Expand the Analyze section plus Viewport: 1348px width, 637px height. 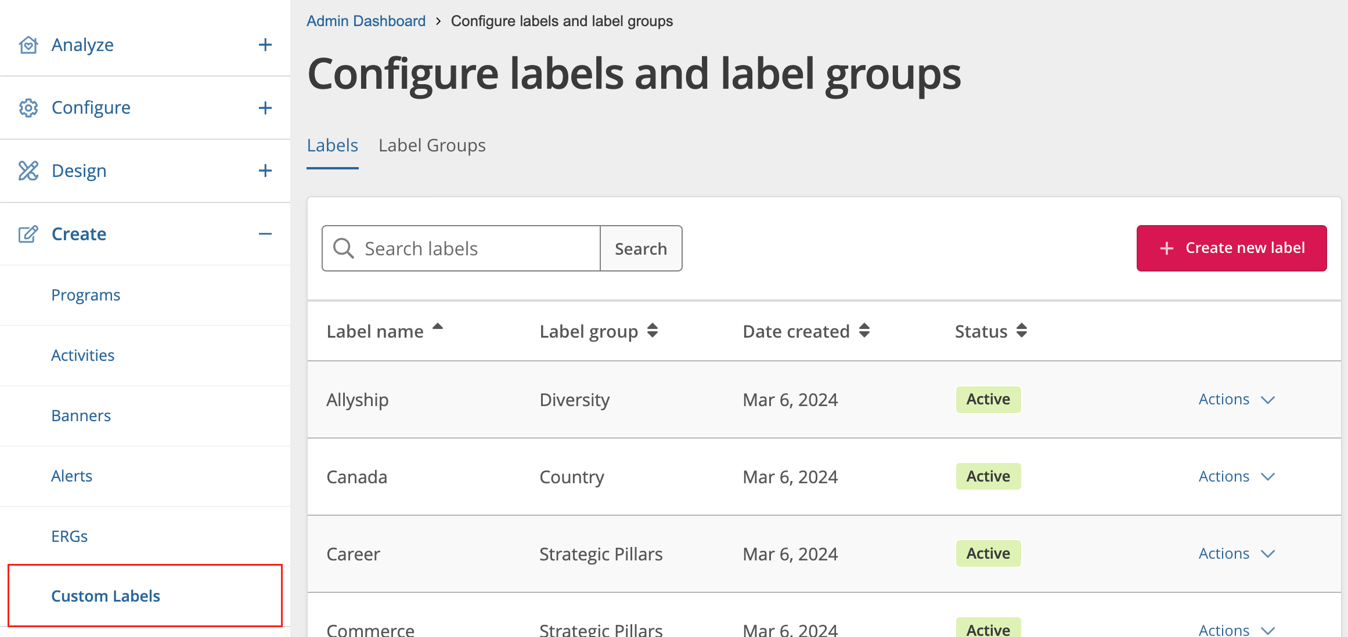click(265, 45)
